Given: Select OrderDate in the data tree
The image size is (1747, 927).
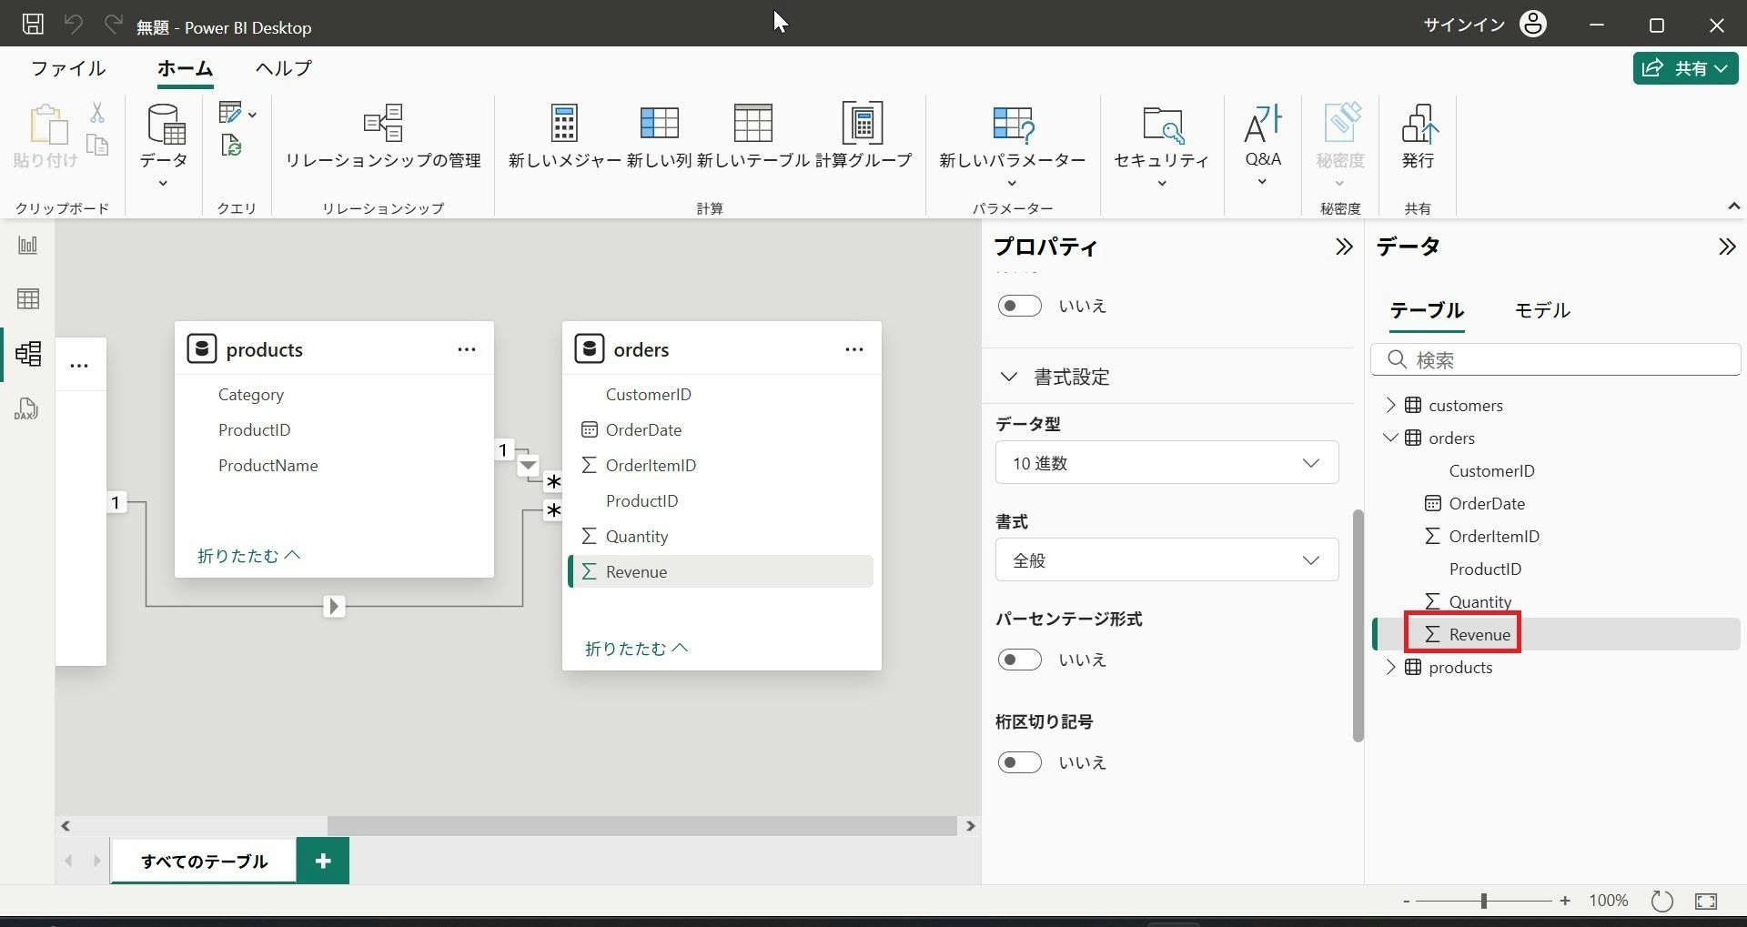Looking at the screenshot, I should tap(1487, 503).
